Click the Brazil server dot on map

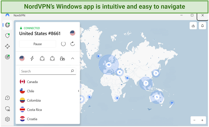pos(89,97)
